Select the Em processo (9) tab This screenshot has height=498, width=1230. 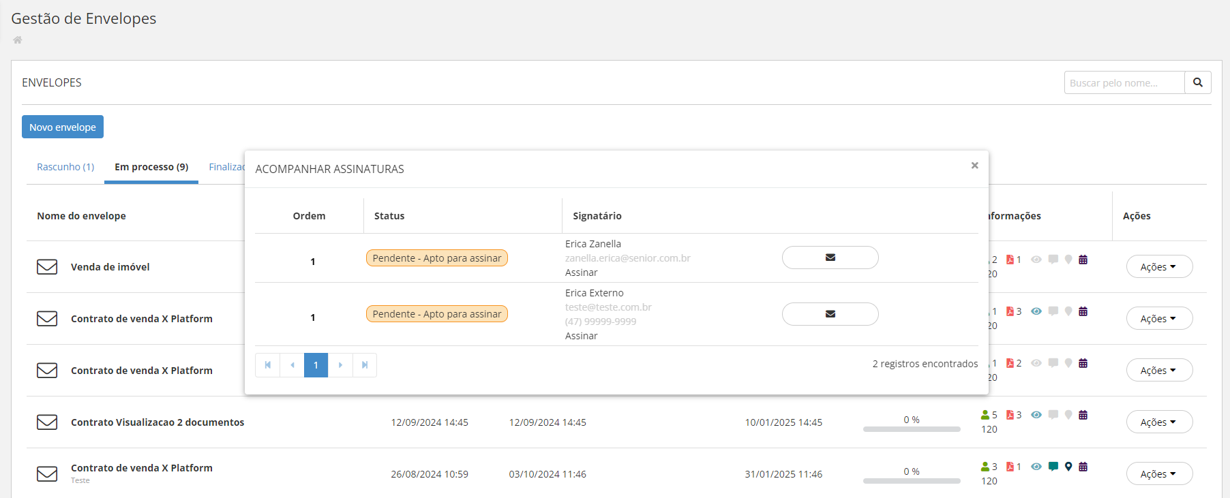coord(151,167)
